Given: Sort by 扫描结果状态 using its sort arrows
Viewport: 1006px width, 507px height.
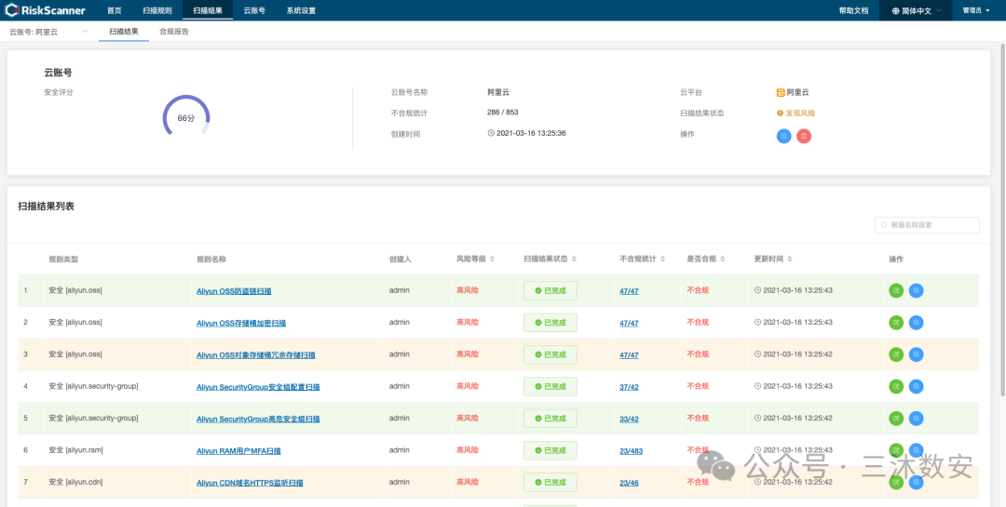Looking at the screenshot, I should 574,259.
